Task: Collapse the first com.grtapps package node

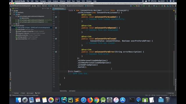Action: coord(16,16)
